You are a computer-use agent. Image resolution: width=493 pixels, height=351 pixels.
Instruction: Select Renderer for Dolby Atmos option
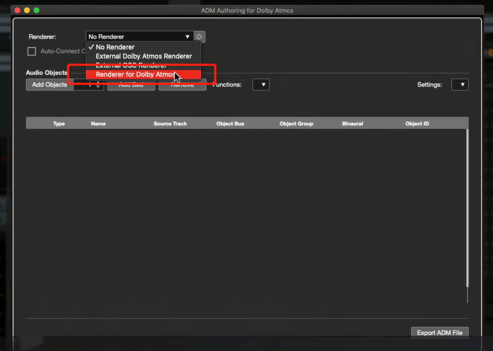tap(136, 75)
